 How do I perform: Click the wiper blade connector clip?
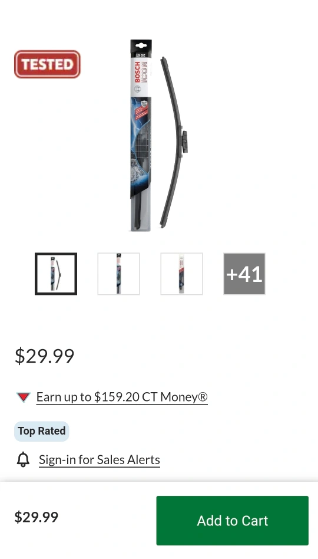[184, 142]
